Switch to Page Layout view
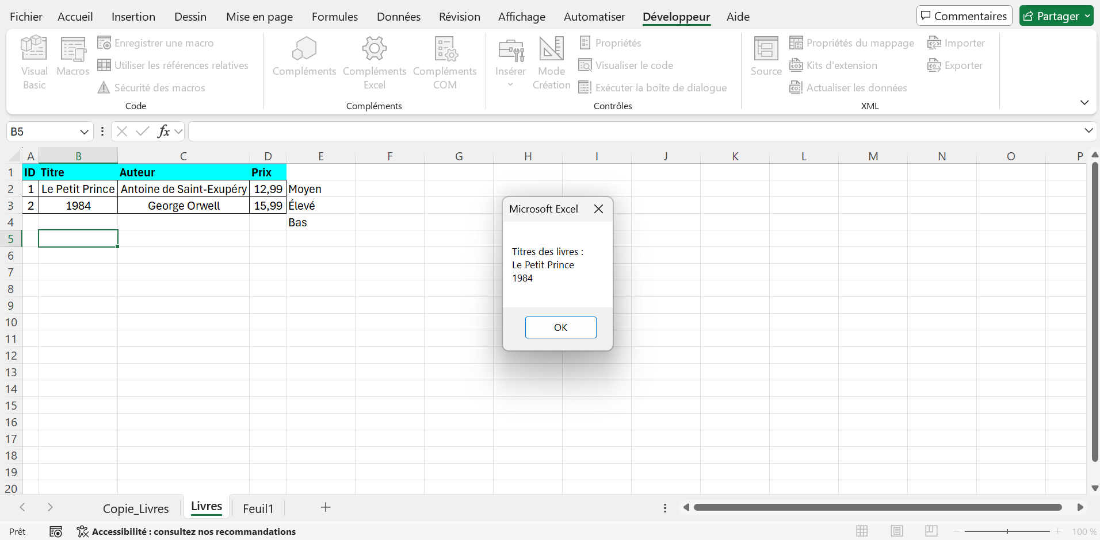This screenshot has height=540, width=1100. (x=896, y=531)
